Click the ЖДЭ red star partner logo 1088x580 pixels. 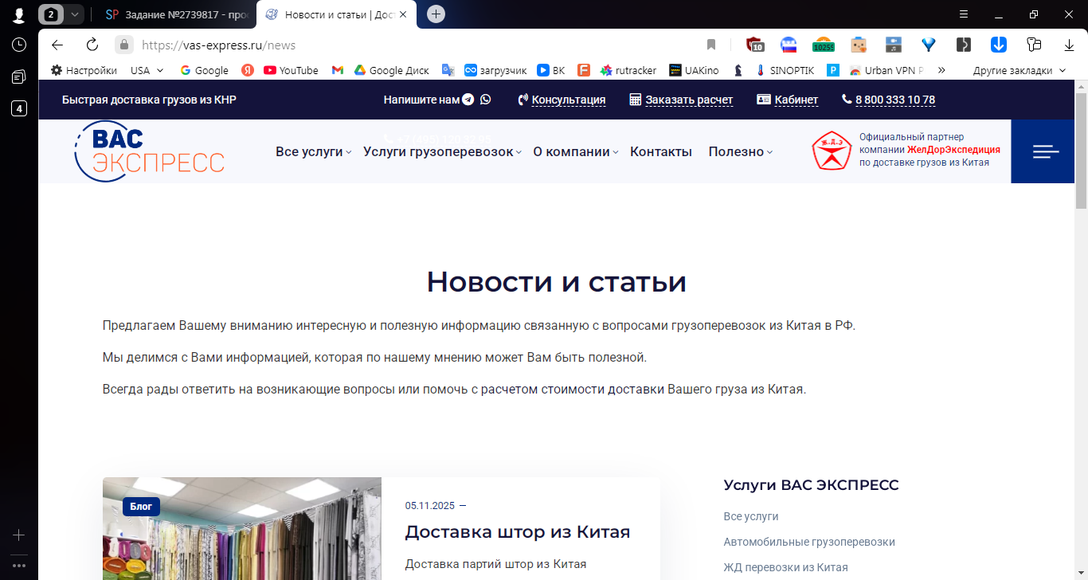point(832,151)
